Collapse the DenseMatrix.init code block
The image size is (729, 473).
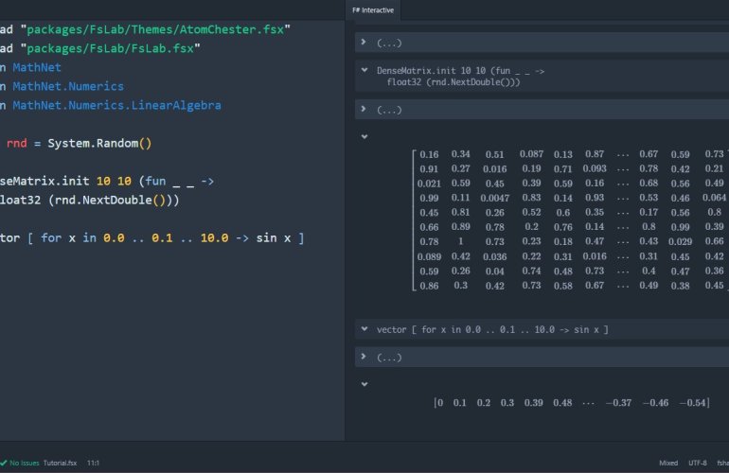(x=365, y=71)
